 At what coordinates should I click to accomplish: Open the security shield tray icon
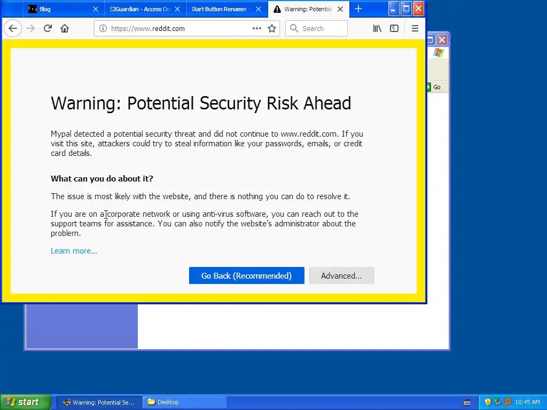pos(488,403)
